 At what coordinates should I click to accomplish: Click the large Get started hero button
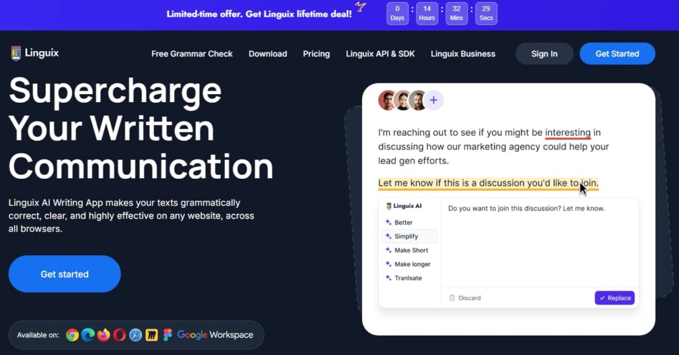tap(64, 274)
